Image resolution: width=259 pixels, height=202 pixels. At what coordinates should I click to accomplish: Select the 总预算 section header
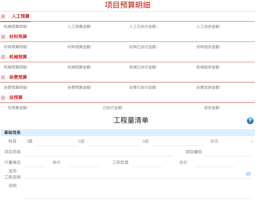point(16,97)
